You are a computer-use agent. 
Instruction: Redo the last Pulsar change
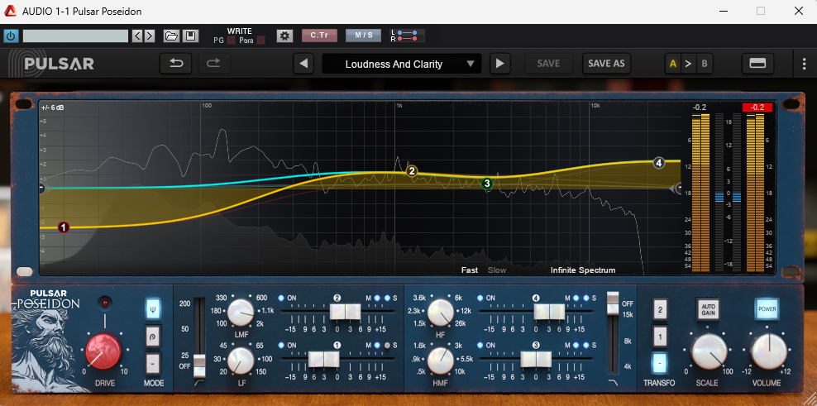(214, 64)
